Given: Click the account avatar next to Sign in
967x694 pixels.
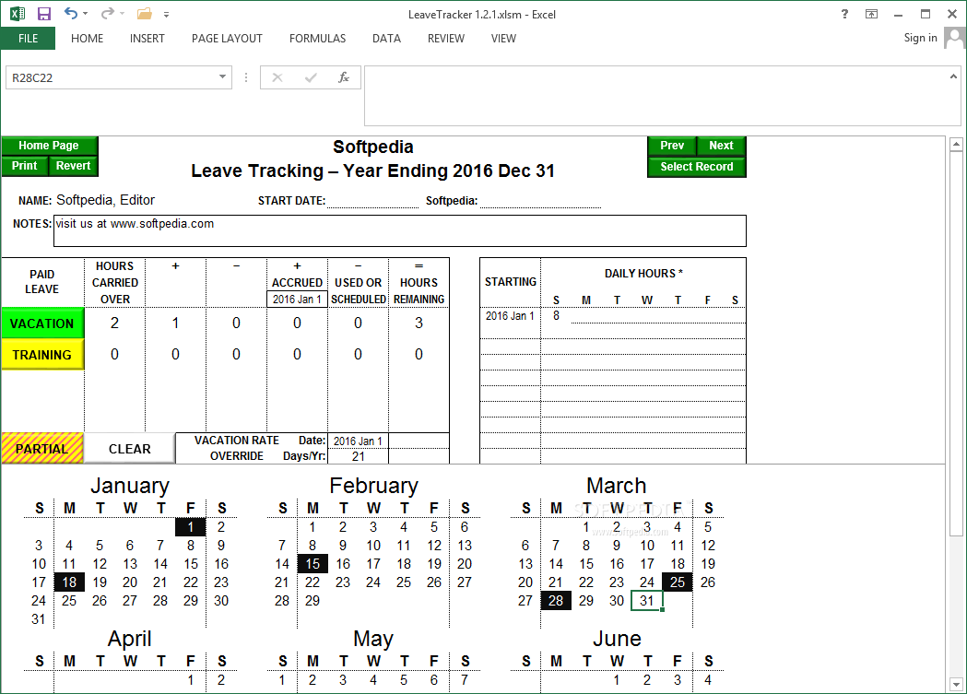Looking at the screenshot, I should [x=953, y=38].
